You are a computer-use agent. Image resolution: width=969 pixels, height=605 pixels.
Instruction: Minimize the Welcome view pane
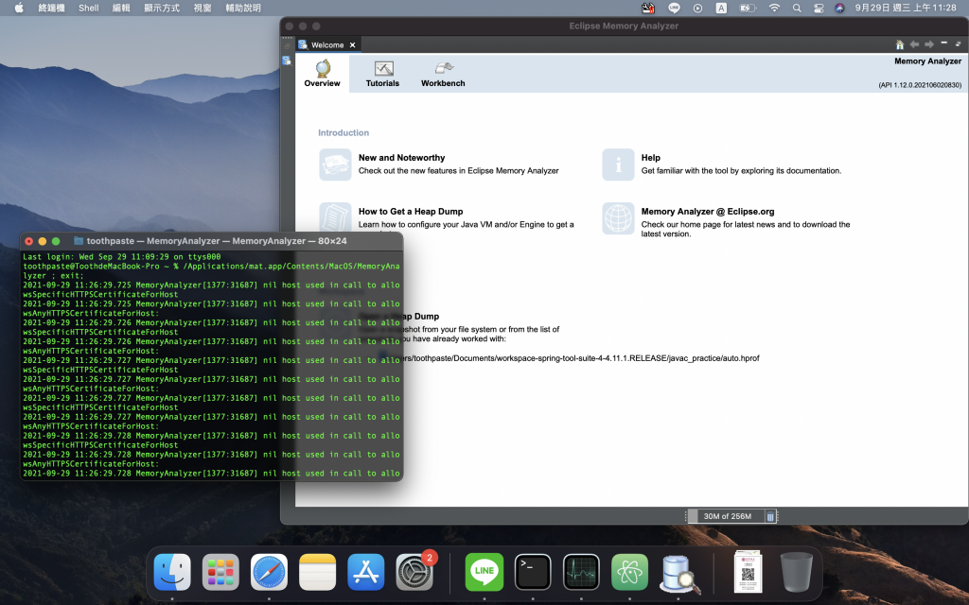point(943,43)
